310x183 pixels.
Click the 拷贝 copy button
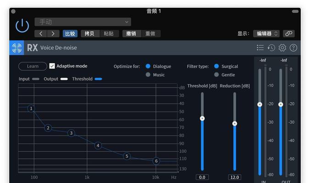[x=89, y=33]
